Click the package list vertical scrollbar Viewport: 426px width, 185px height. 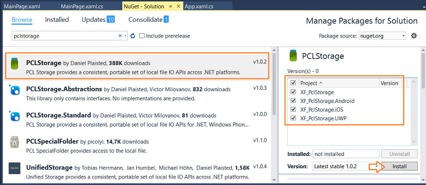(x=274, y=84)
